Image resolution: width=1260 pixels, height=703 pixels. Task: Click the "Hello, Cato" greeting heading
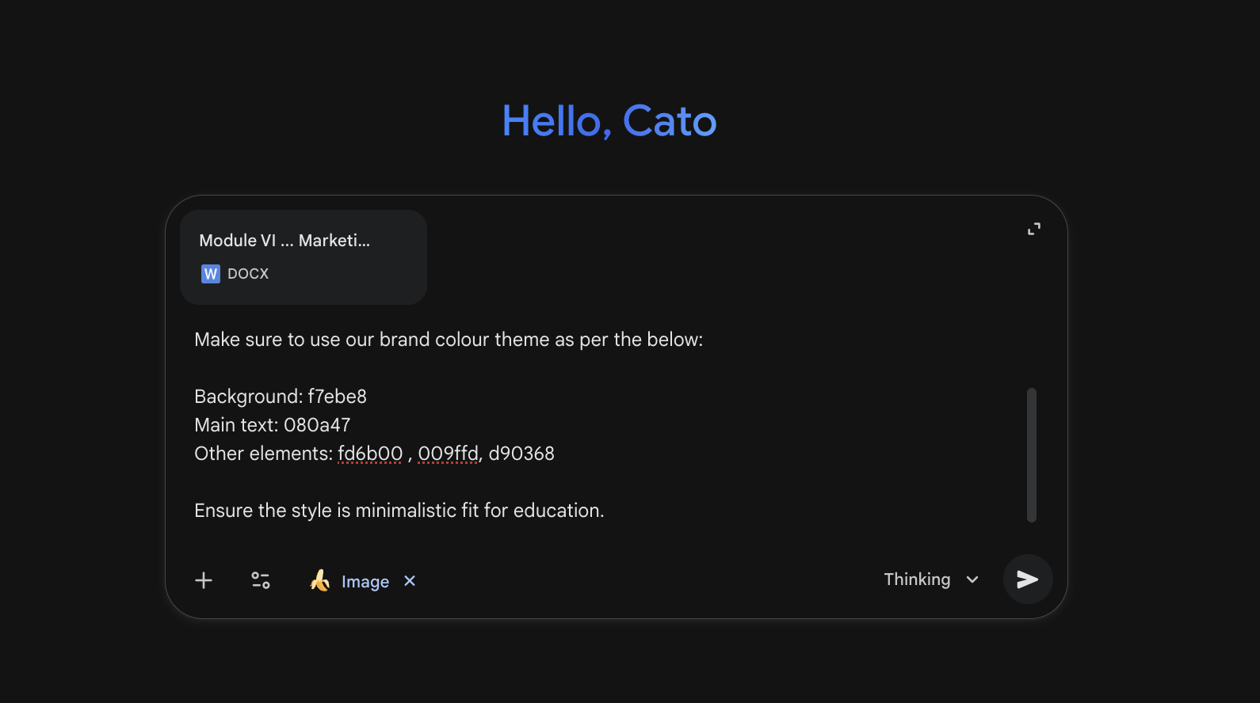click(609, 121)
